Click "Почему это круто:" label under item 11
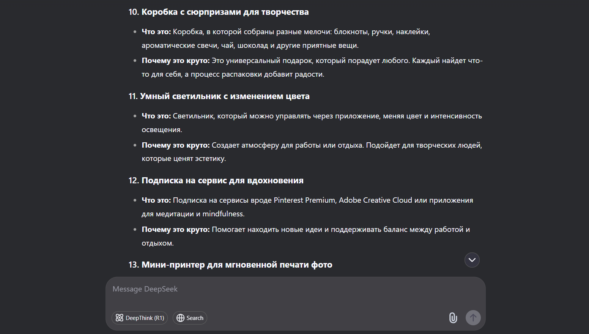The height and width of the screenshot is (334, 589). 176,145
